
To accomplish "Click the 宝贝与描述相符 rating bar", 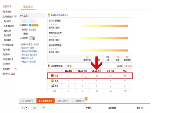I will [x=104, y=26].
